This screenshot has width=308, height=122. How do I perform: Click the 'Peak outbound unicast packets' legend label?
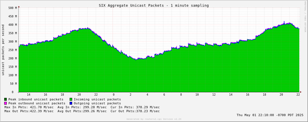click(37, 103)
